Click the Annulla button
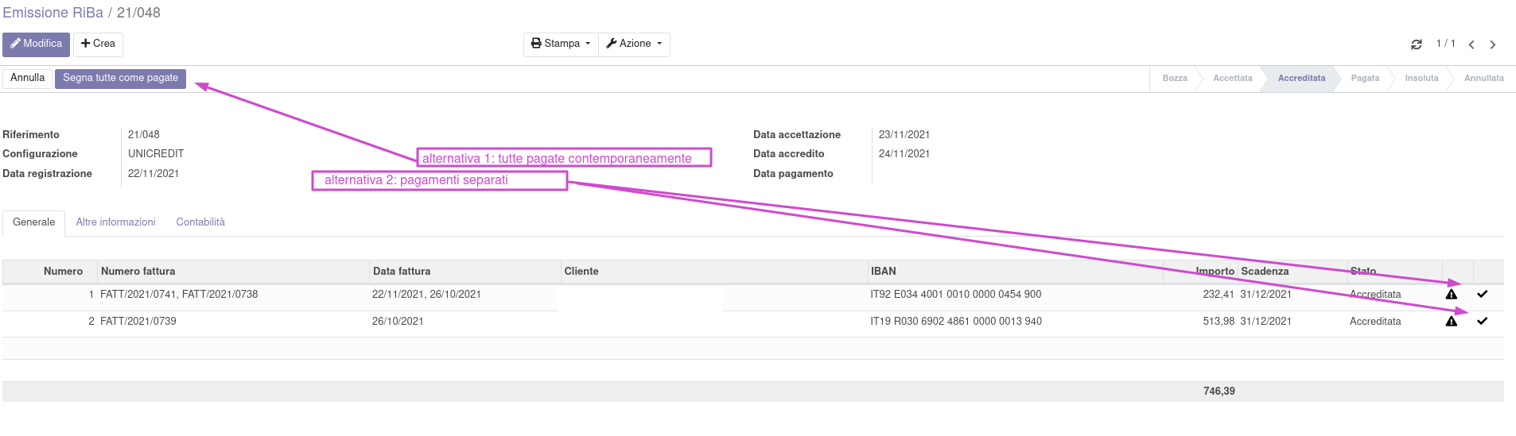Image resolution: width=1516 pixels, height=436 pixels. [x=28, y=78]
